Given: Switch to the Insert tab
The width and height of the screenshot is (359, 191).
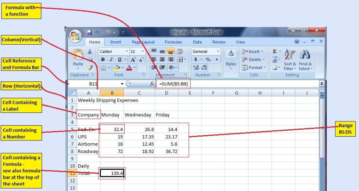Looking at the screenshot, I should click(x=116, y=42).
